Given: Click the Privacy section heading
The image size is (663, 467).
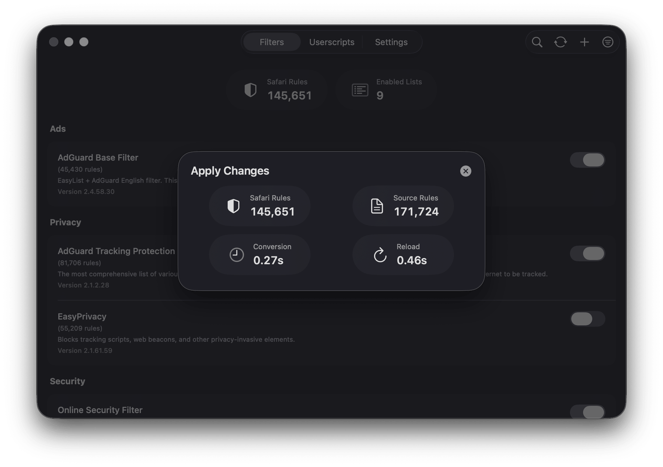Looking at the screenshot, I should [66, 222].
